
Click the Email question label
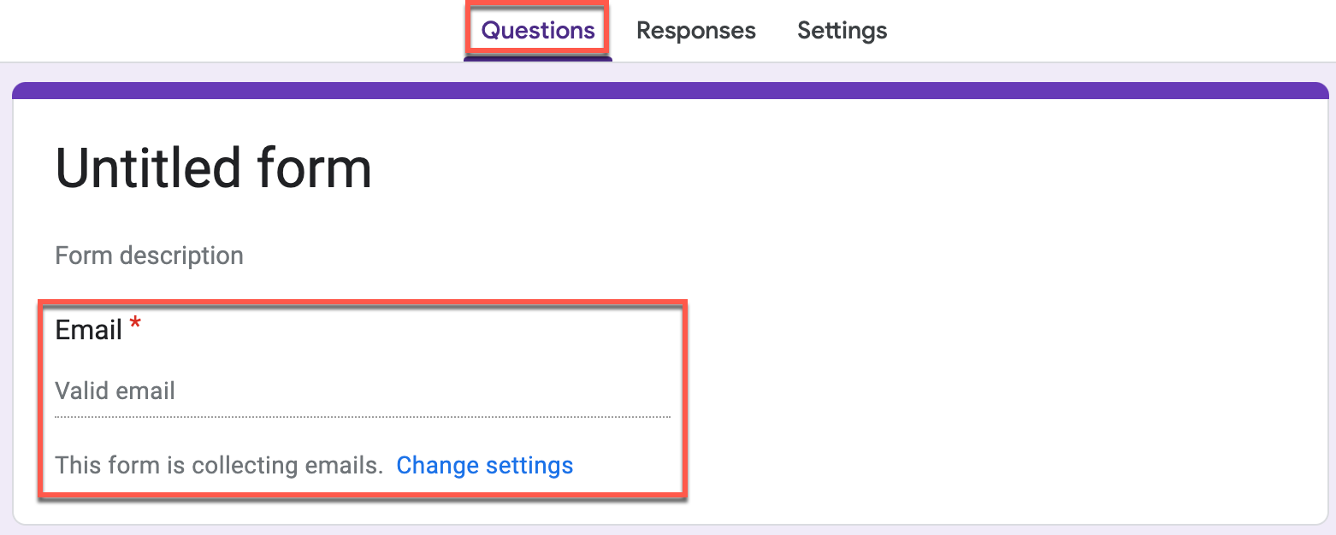pos(89,330)
